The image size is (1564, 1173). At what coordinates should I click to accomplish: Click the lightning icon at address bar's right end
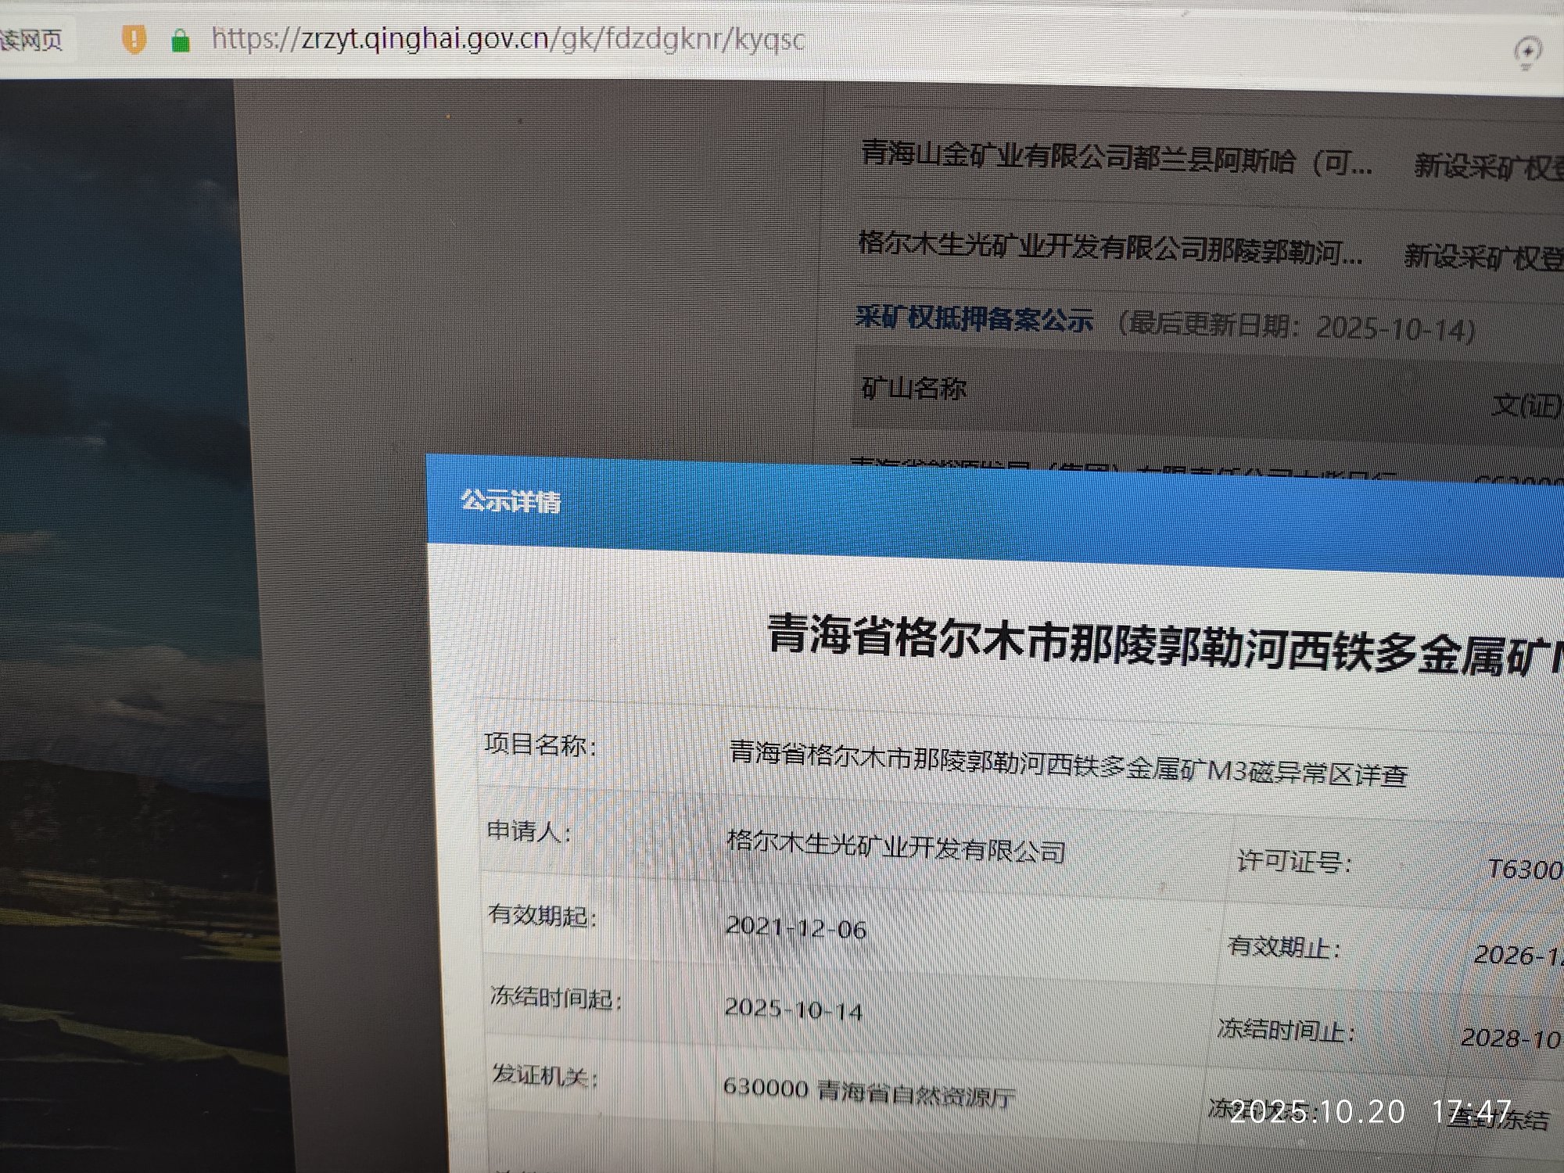click(x=1526, y=52)
